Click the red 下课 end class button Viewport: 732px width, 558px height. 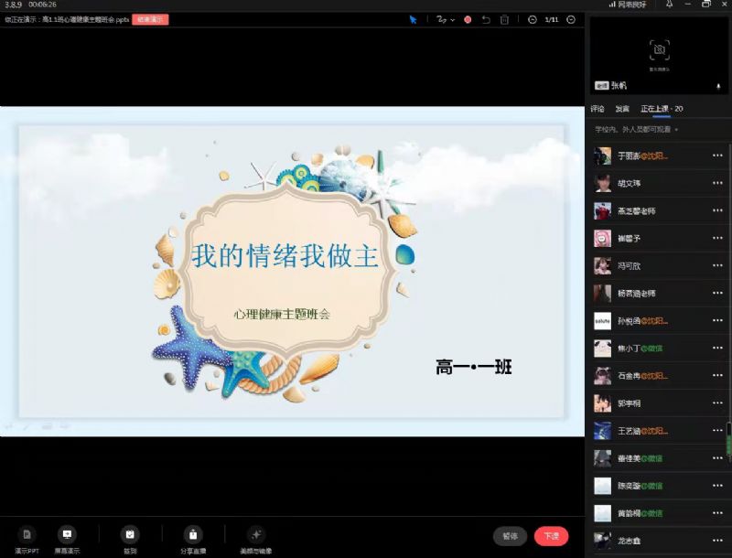(551, 536)
